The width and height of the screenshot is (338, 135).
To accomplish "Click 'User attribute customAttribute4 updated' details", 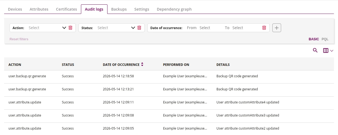I will [x=248, y=102].
